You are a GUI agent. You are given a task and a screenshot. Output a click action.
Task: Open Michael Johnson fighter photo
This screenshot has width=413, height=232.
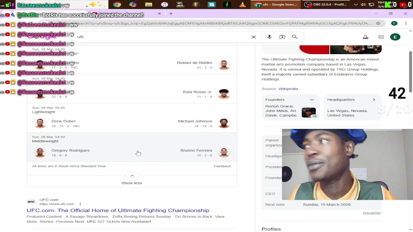click(224, 123)
